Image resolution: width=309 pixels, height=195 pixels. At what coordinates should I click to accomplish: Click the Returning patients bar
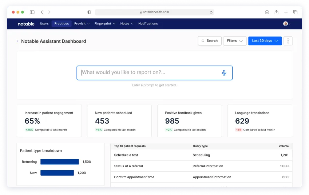tap(60, 161)
